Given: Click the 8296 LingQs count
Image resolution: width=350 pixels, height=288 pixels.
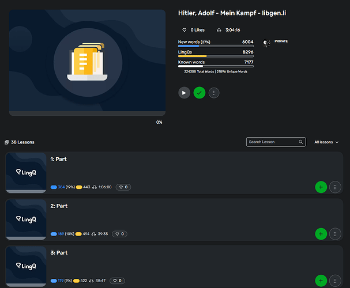Looking at the screenshot, I should coord(248,52).
